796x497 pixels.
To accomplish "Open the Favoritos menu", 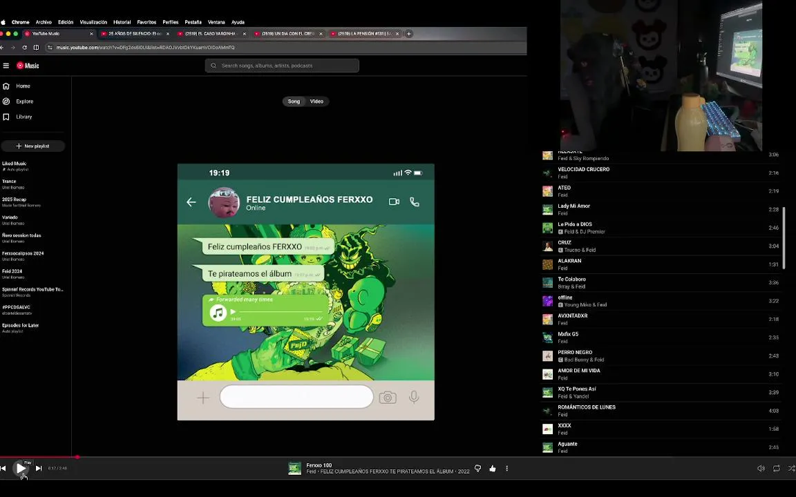I will point(146,22).
